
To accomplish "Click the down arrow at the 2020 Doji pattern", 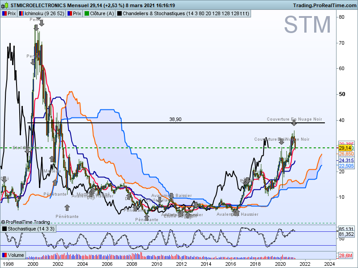I will 281,142.
